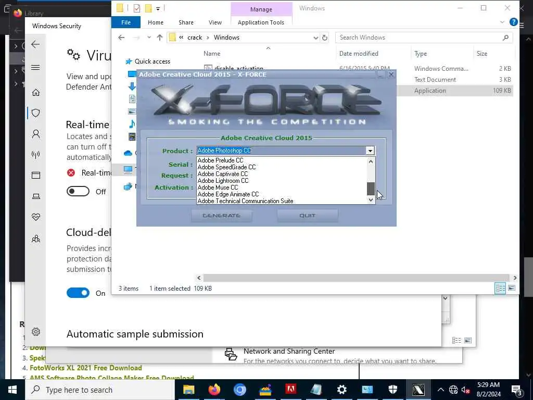
Task: Open App & browser control icon
Action: click(x=36, y=175)
